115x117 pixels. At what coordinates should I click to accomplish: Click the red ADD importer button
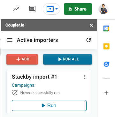click(22, 59)
